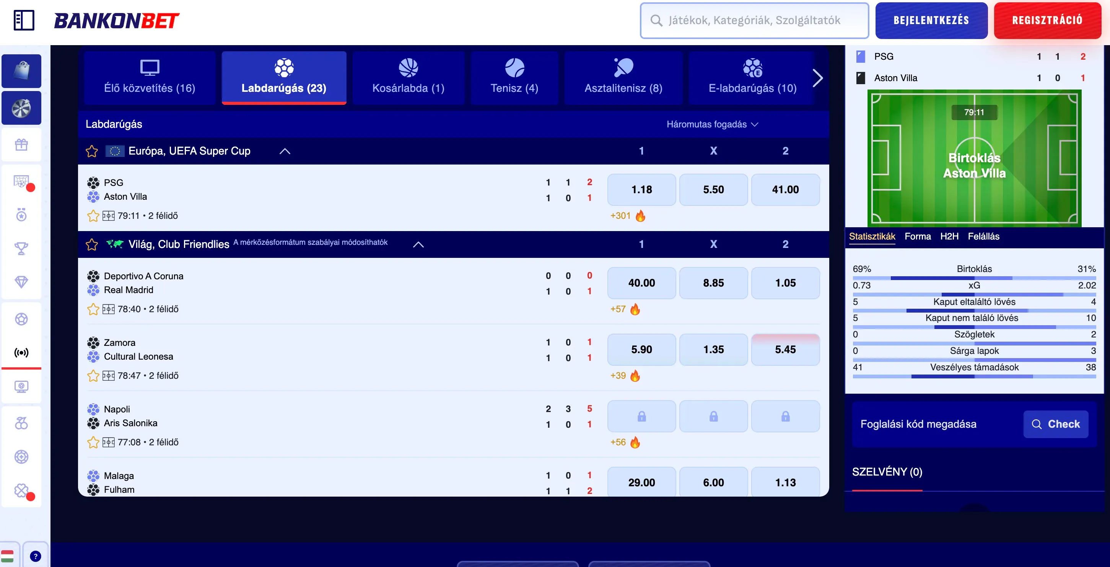This screenshot has height=567, width=1110.
Task: Favorite the Napoli vs Aris Salonika match
Action: click(93, 443)
